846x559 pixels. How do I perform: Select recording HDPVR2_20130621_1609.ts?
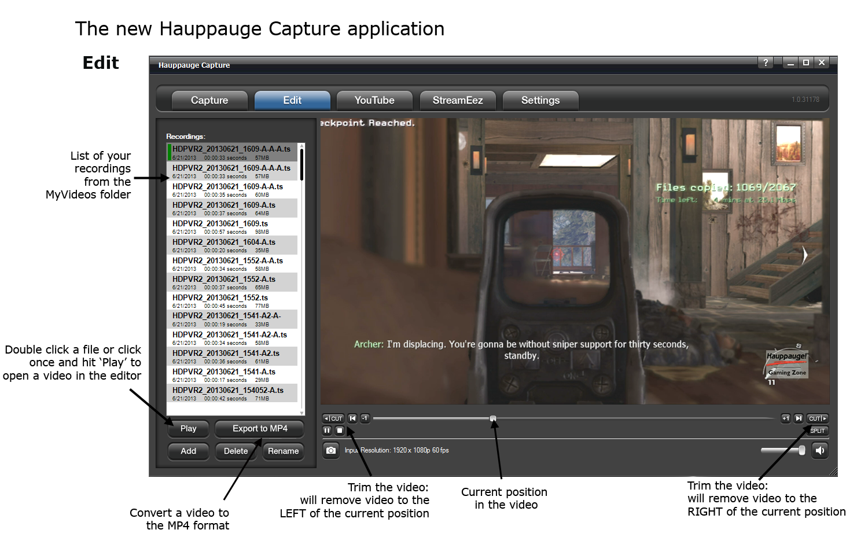coord(232,226)
